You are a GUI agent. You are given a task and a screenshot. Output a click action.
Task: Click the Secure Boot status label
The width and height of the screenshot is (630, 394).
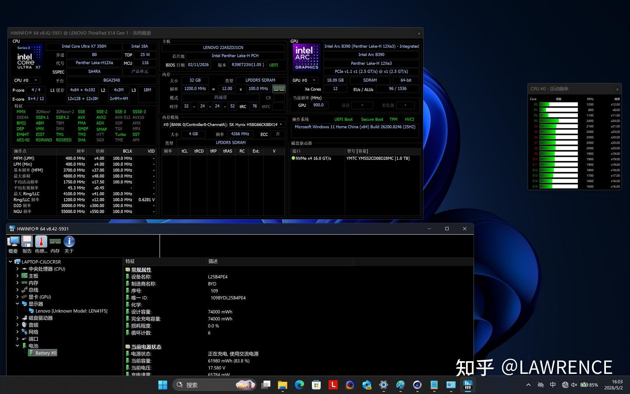pyautogui.click(x=372, y=120)
